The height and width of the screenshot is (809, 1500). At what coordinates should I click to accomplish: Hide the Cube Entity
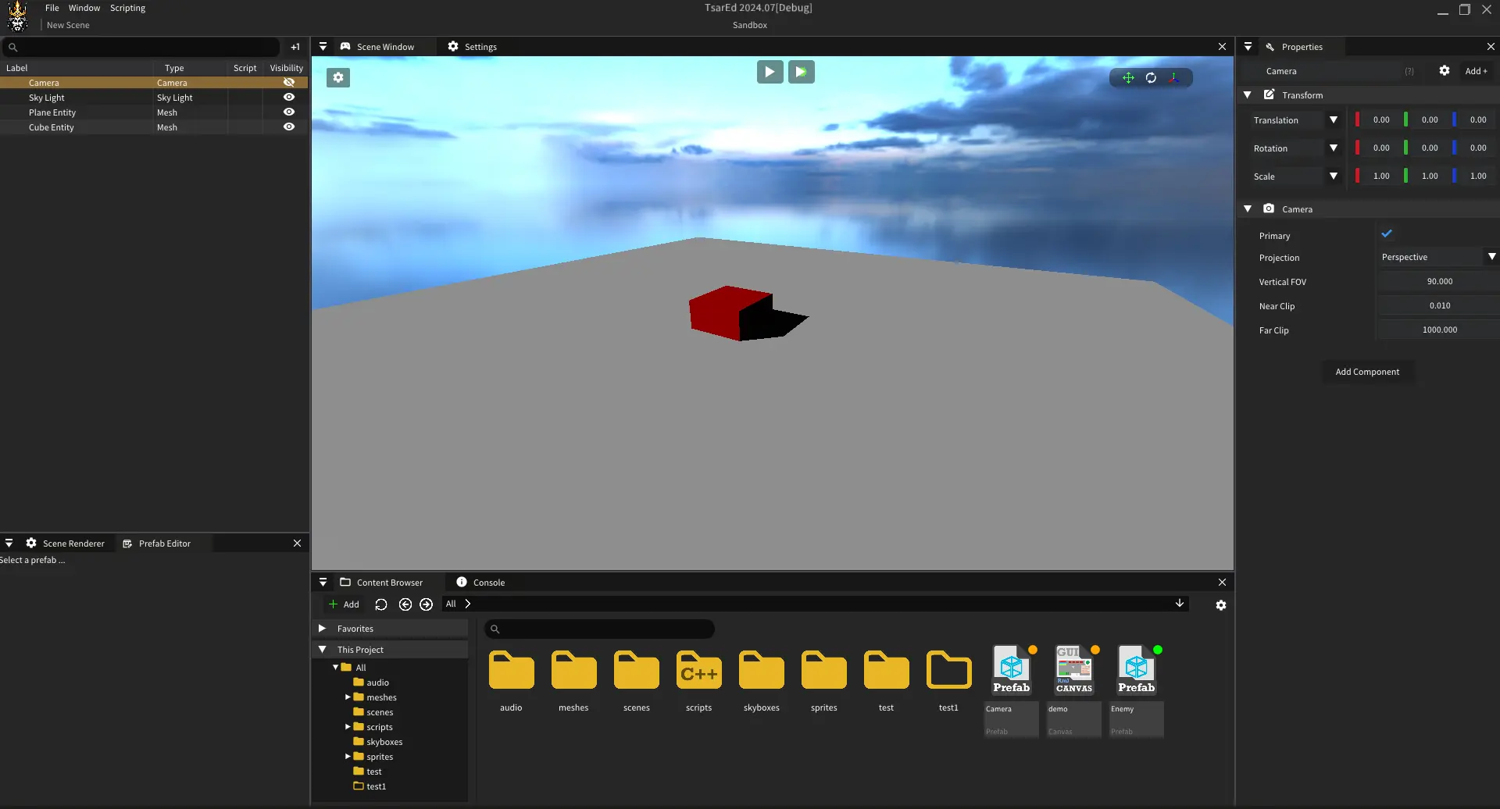tap(289, 127)
